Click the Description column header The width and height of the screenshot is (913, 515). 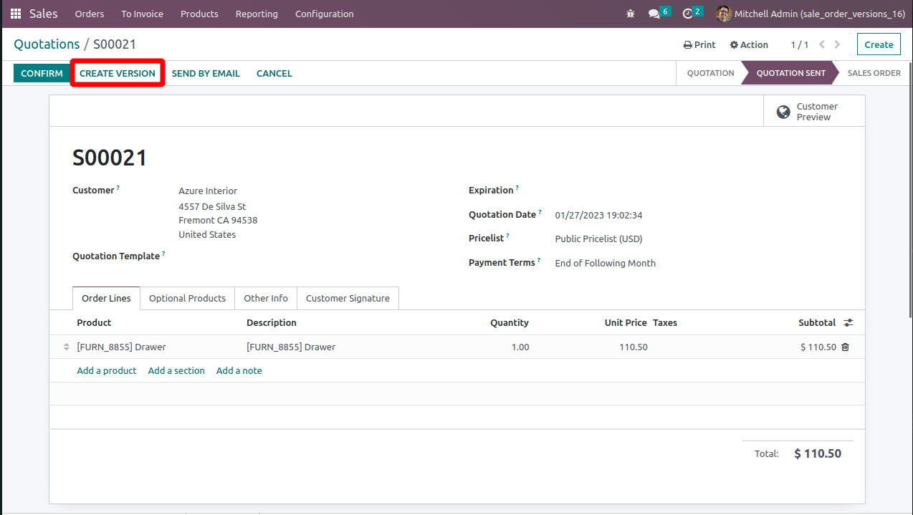pyautogui.click(x=272, y=323)
